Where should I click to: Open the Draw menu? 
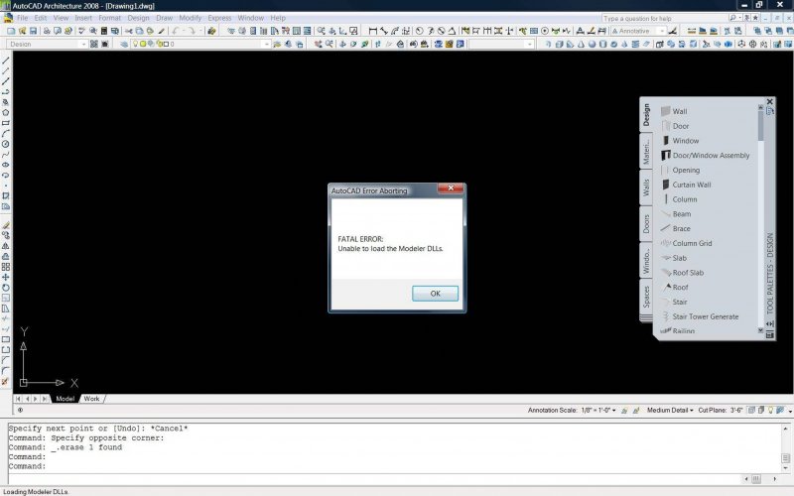(x=164, y=18)
